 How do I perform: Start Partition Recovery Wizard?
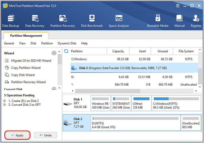28,82
